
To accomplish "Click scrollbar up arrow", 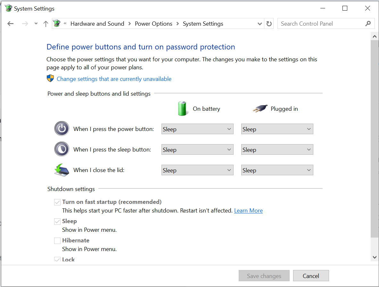I will pyautogui.click(x=375, y=37).
